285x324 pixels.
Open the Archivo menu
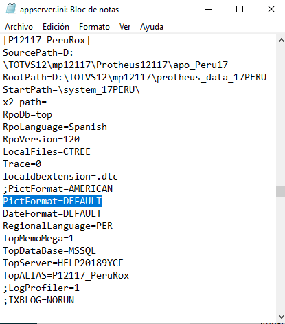tap(19, 27)
